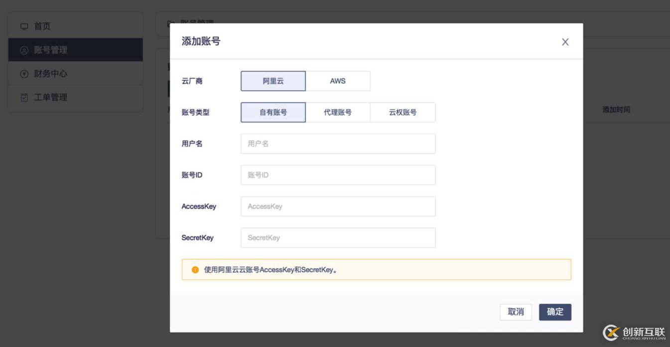Open 首页 in the sidebar
Image resolution: width=670 pixels, height=347 pixels.
coord(76,26)
